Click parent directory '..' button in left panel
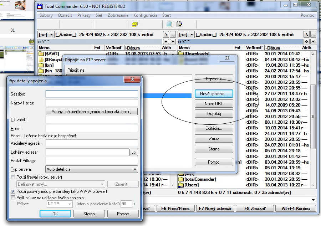 pos(173,35)
